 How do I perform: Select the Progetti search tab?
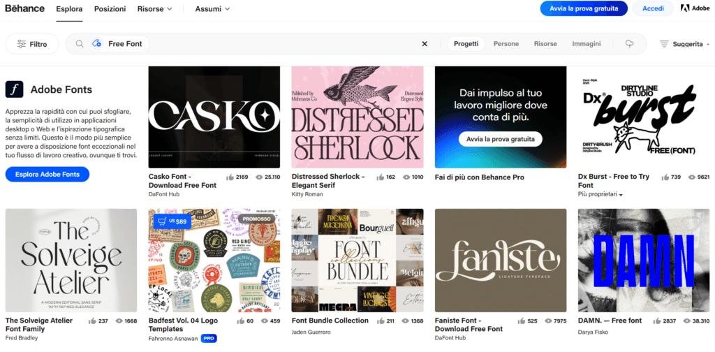[x=466, y=44]
